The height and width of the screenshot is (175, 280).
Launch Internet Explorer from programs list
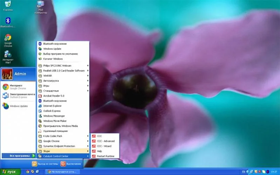click(x=52, y=106)
